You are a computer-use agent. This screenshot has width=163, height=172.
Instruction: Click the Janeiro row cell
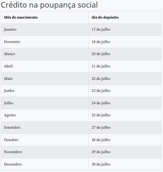pyautogui.click(x=45, y=30)
